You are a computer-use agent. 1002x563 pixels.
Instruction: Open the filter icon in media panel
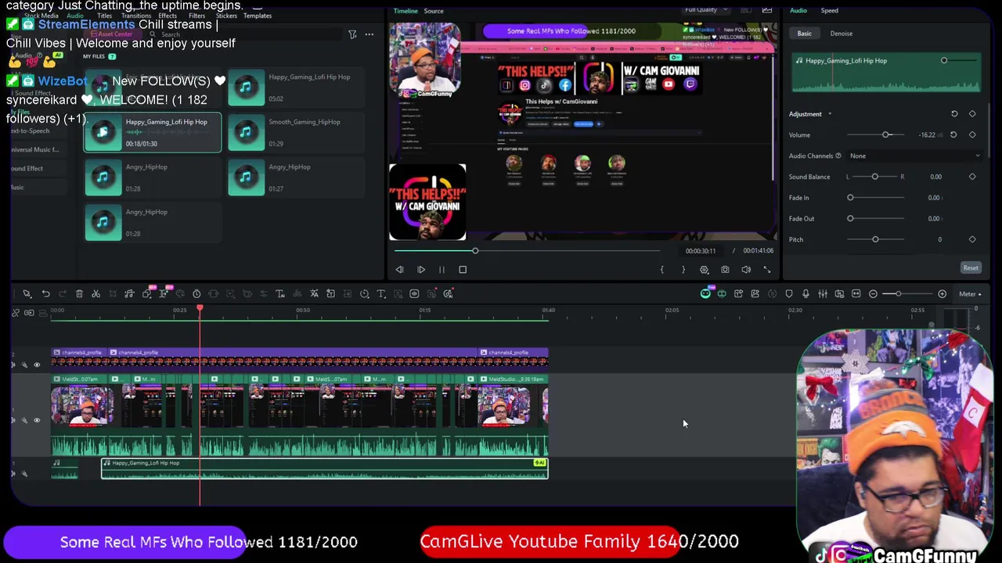(352, 34)
